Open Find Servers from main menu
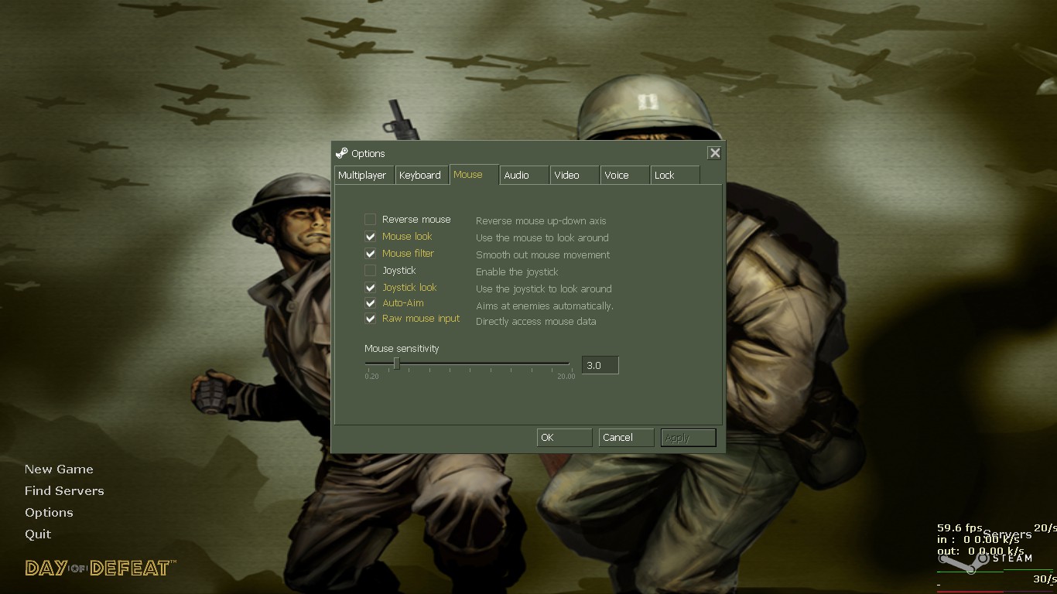The image size is (1057, 594). coord(64,491)
